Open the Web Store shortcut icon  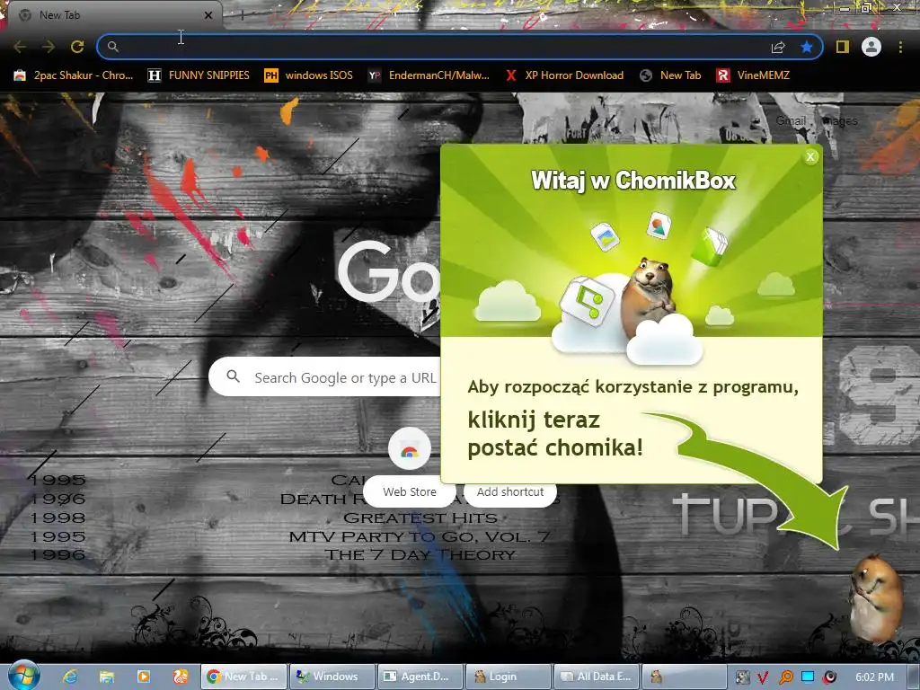pyautogui.click(x=410, y=449)
